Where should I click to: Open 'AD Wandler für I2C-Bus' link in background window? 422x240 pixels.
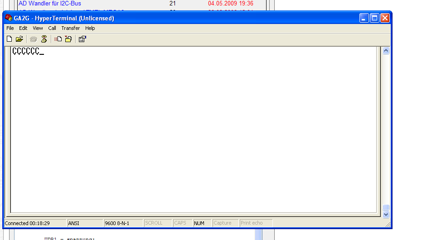[x=49, y=4]
